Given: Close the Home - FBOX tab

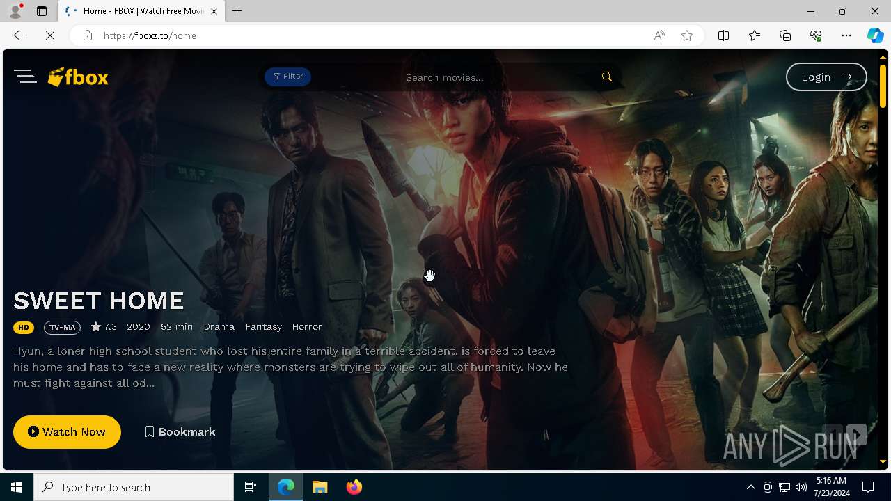Looking at the screenshot, I should coord(214,11).
